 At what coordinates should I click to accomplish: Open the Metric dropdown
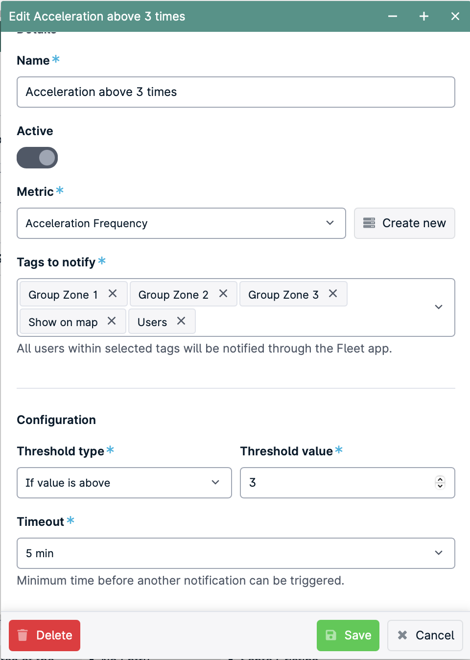(181, 223)
